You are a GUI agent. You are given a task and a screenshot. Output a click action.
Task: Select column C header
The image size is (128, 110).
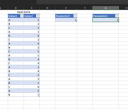(32, 8)
